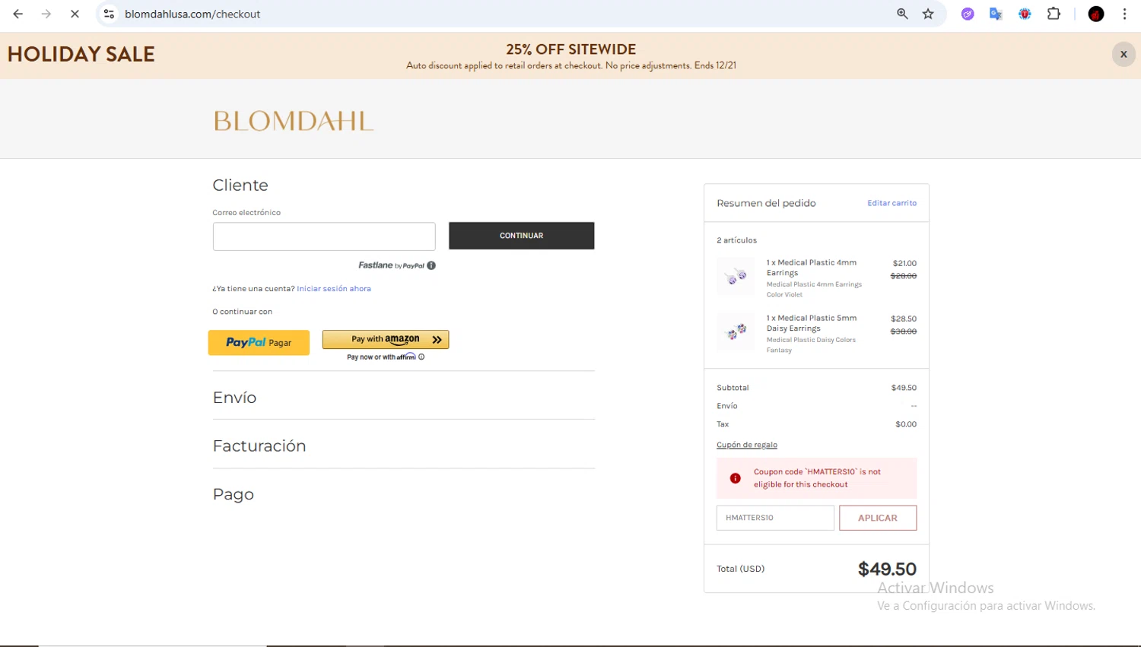1141x647 pixels.
Task: Open the 5mm Daisy Earrings thumbnail
Action: pos(736,331)
